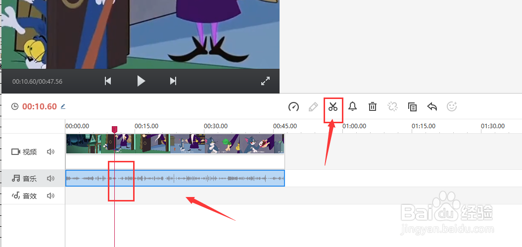Click the clock icon beside 00:10.60
This screenshot has height=247, width=522.
(15, 106)
